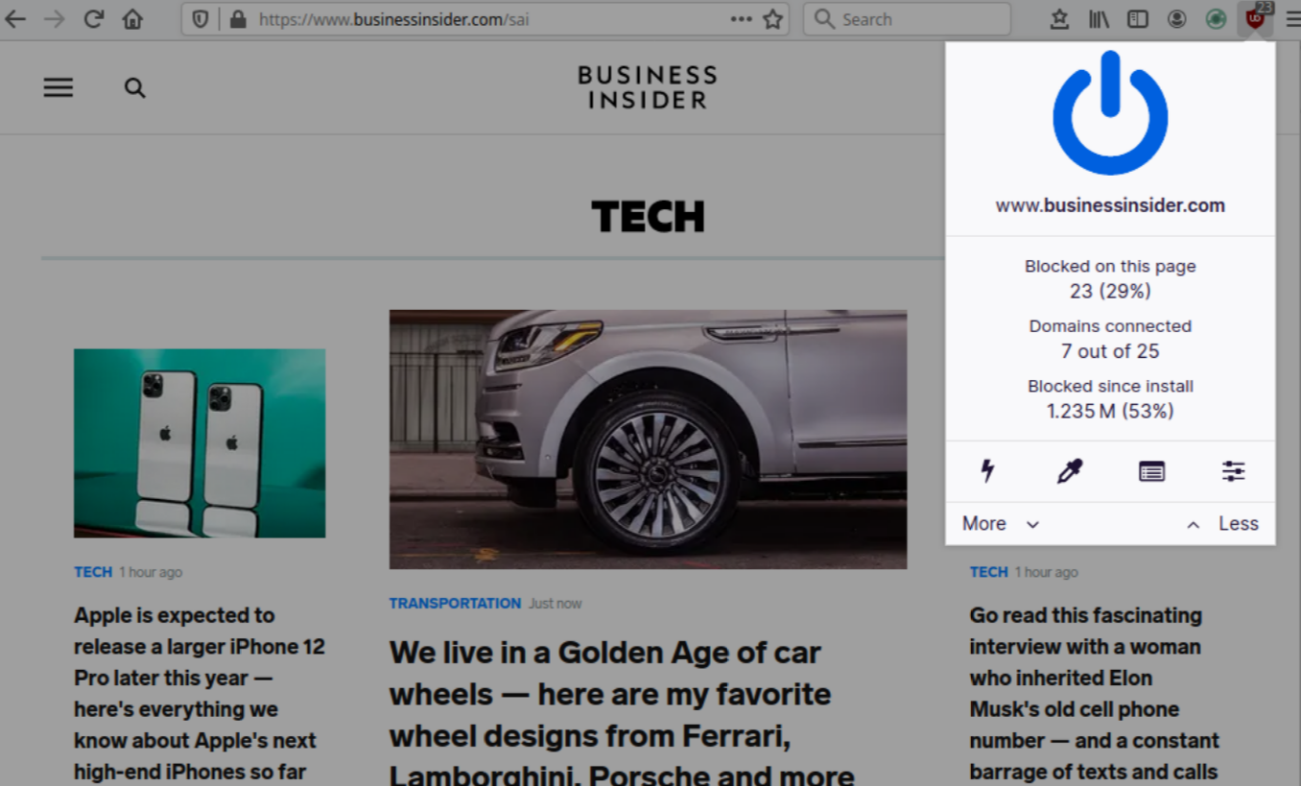Click the Business Insider logo
The image size is (1301, 786).
[x=647, y=87]
